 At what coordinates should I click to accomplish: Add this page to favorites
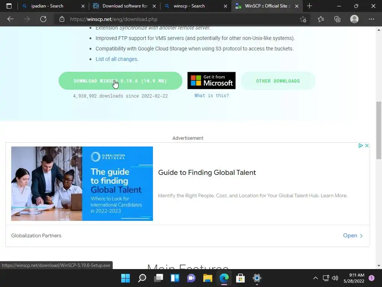(x=303, y=19)
